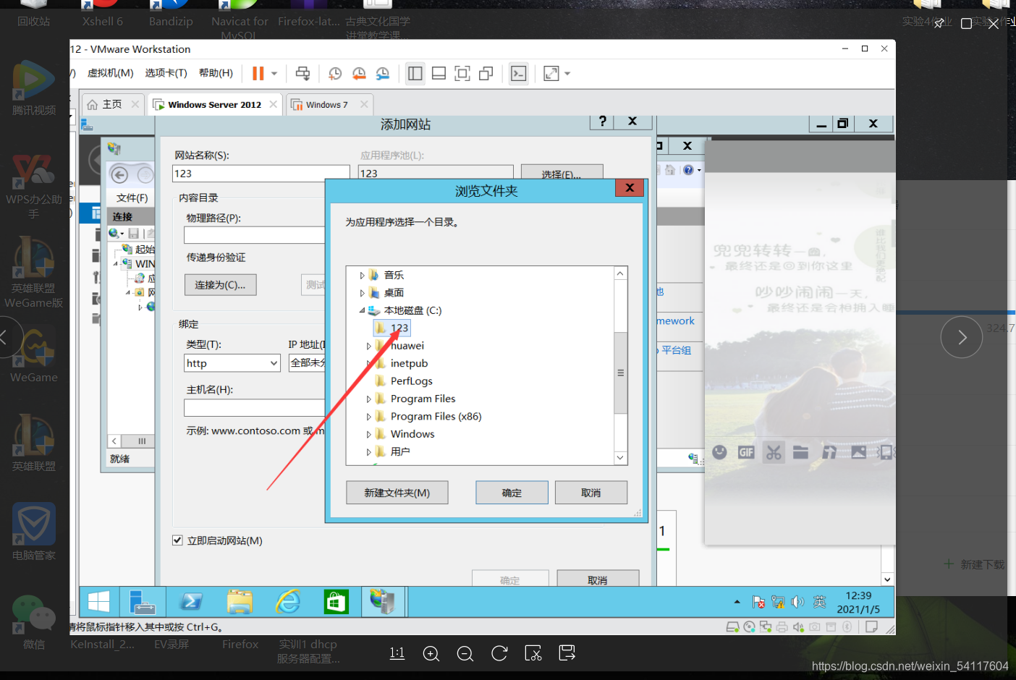The image size is (1016, 680).
Task: Show hidden tray icons arrow in guest
Action: point(737,602)
